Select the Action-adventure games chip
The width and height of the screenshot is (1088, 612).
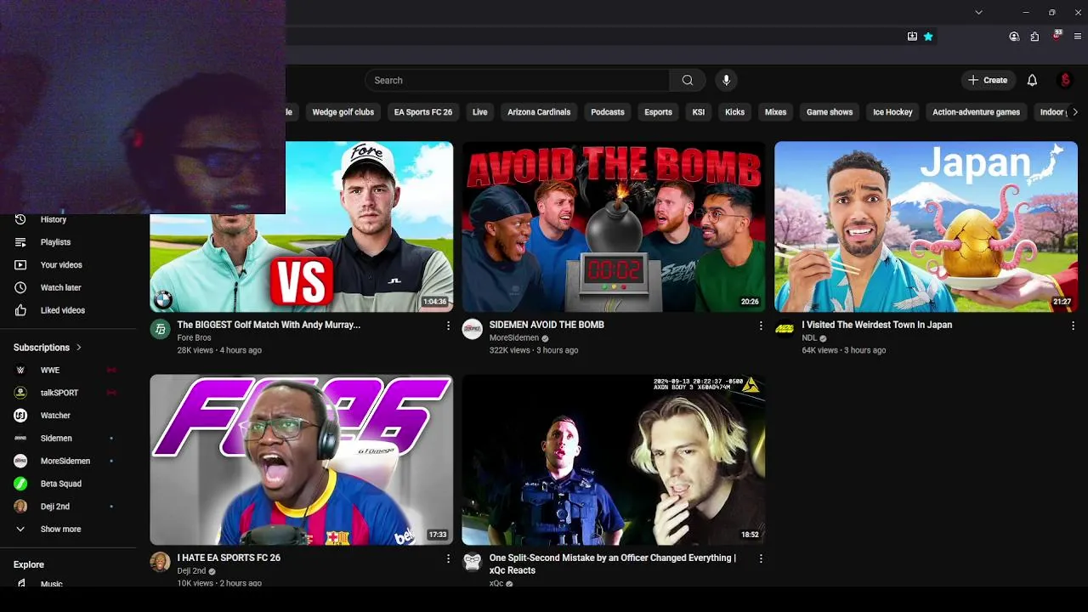point(976,112)
